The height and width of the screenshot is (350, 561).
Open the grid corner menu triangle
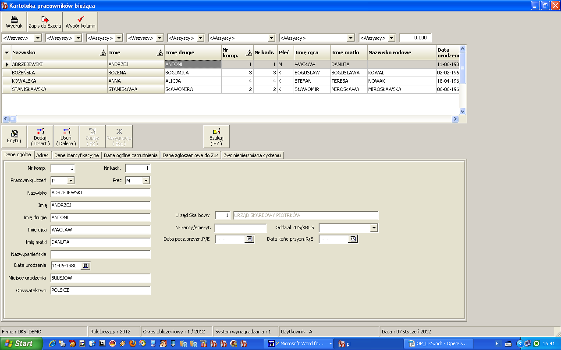pyautogui.click(x=7, y=52)
